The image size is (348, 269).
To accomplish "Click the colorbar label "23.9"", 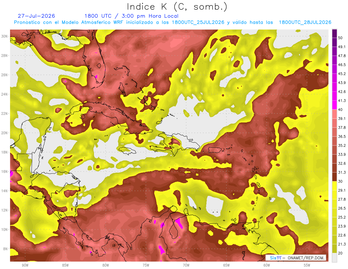I will point(342,226).
